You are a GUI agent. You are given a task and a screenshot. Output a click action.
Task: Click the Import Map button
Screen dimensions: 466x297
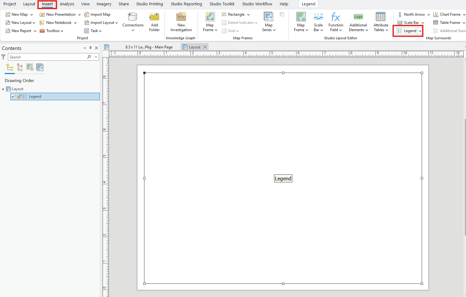98,14
